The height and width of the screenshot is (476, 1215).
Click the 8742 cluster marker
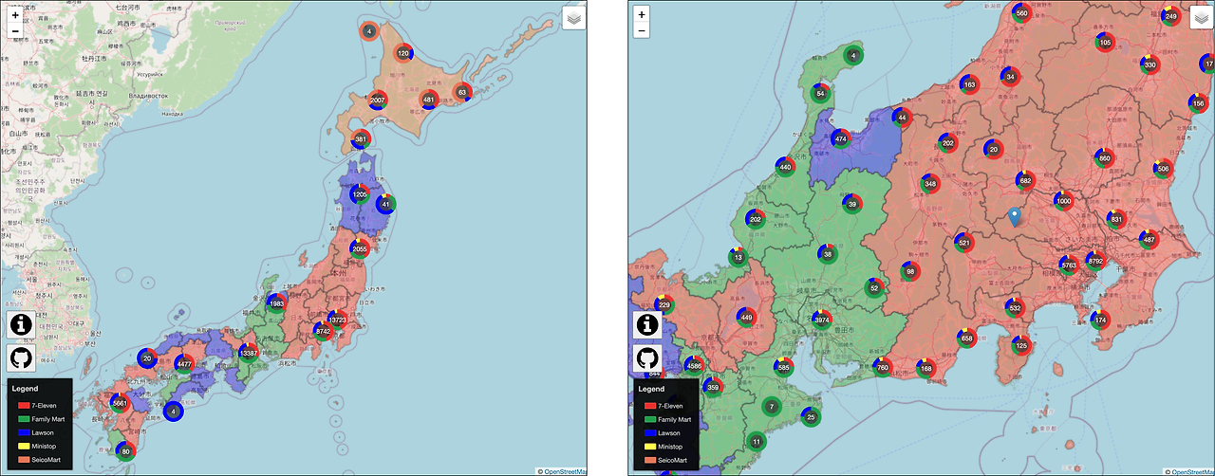pos(322,332)
